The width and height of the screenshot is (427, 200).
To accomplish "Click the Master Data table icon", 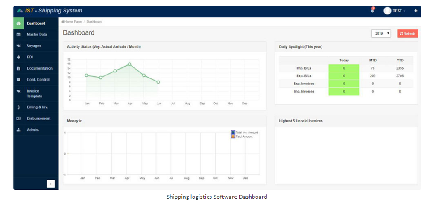I will 18,35.
